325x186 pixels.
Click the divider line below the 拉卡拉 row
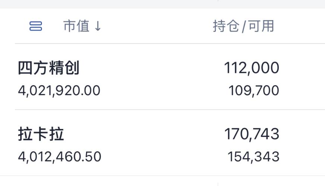[x=168, y=176]
